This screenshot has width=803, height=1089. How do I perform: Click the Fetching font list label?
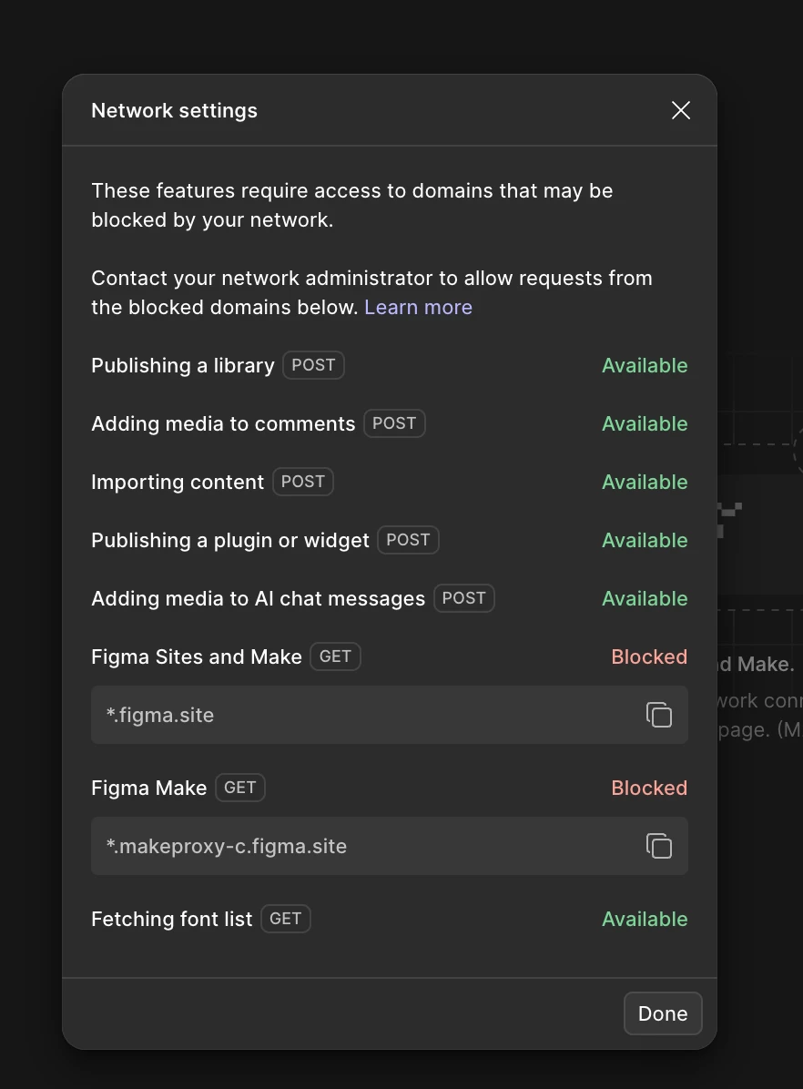171,920
